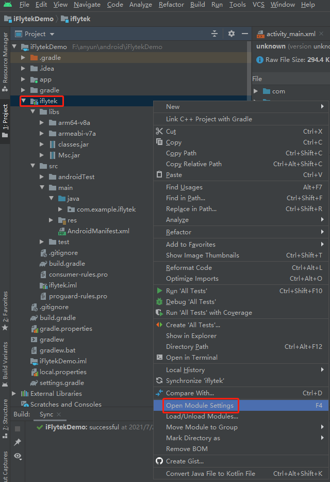
Task: Hide the Project panel with minimize icon
Action: pos(245,34)
